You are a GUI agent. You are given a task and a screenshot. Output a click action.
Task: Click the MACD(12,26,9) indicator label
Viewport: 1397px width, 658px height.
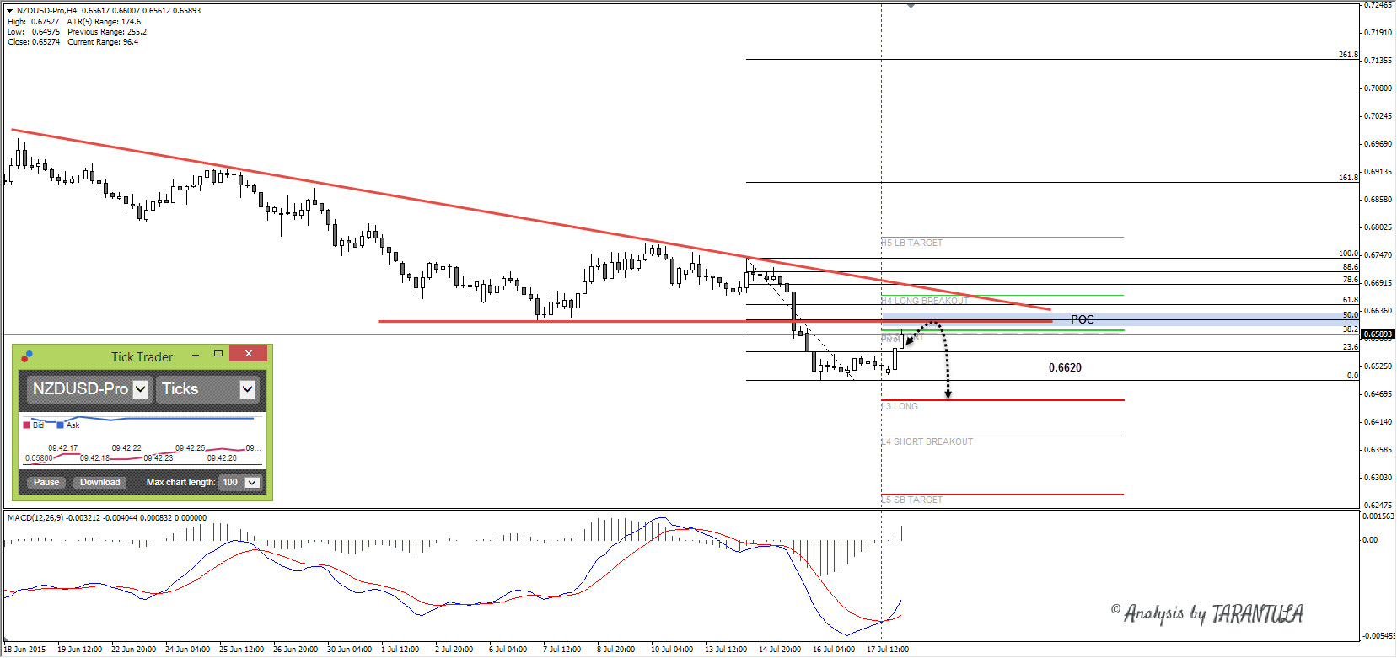(x=35, y=518)
